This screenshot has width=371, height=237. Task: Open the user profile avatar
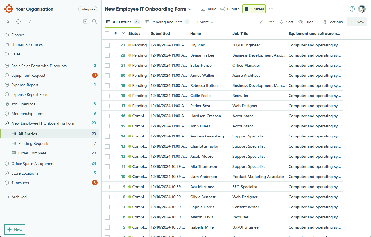pyautogui.click(x=362, y=9)
